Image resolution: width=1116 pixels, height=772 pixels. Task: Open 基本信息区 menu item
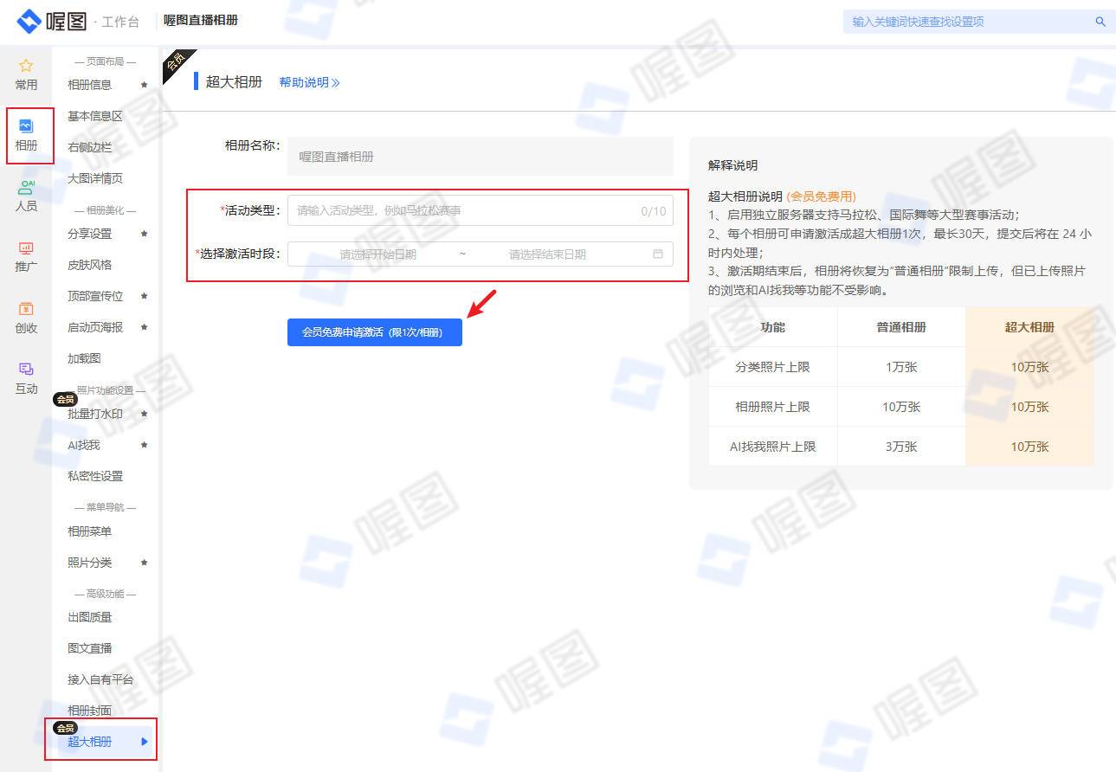click(95, 116)
